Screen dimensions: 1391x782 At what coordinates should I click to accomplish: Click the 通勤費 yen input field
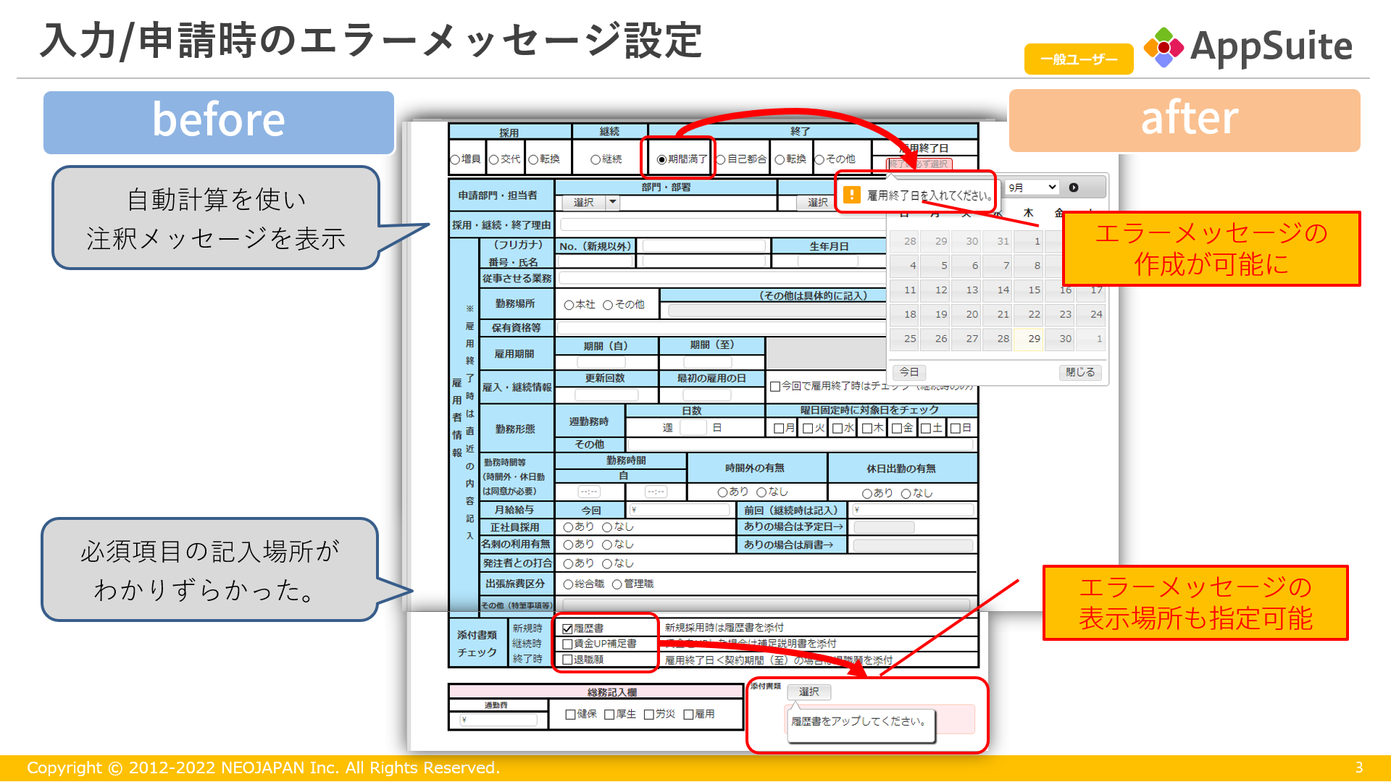[x=498, y=720]
